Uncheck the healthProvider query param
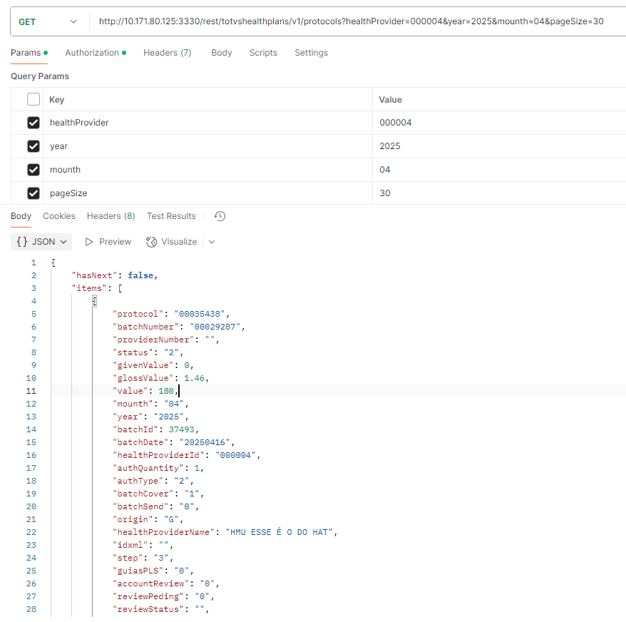 [x=34, y=123]
